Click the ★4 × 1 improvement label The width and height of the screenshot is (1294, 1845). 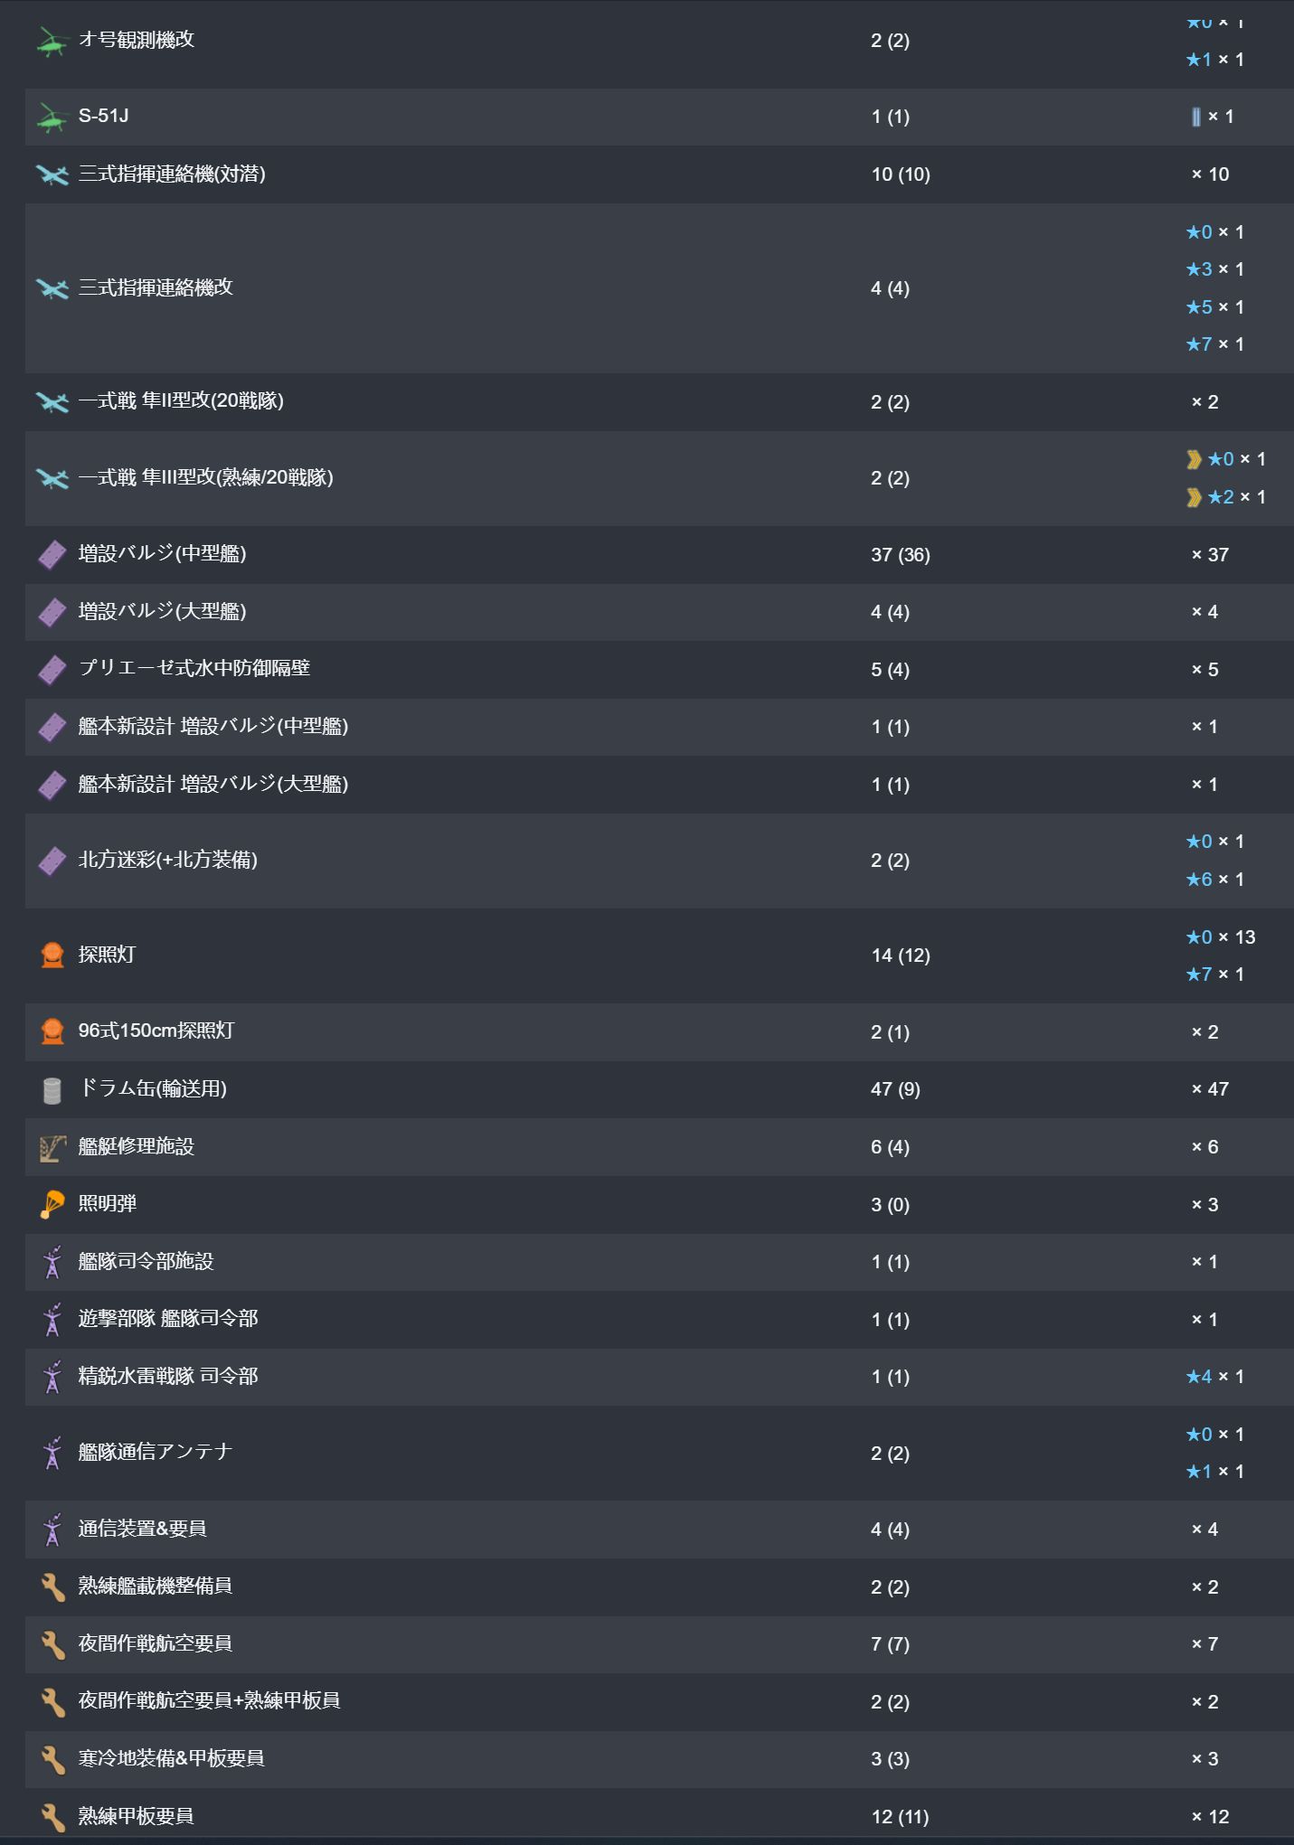1214,1377
